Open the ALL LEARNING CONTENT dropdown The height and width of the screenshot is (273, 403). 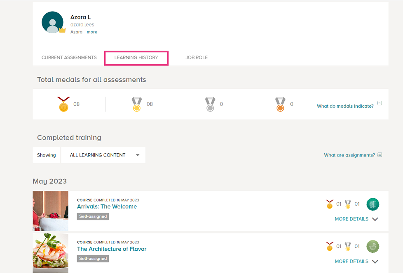click(103, 155)
